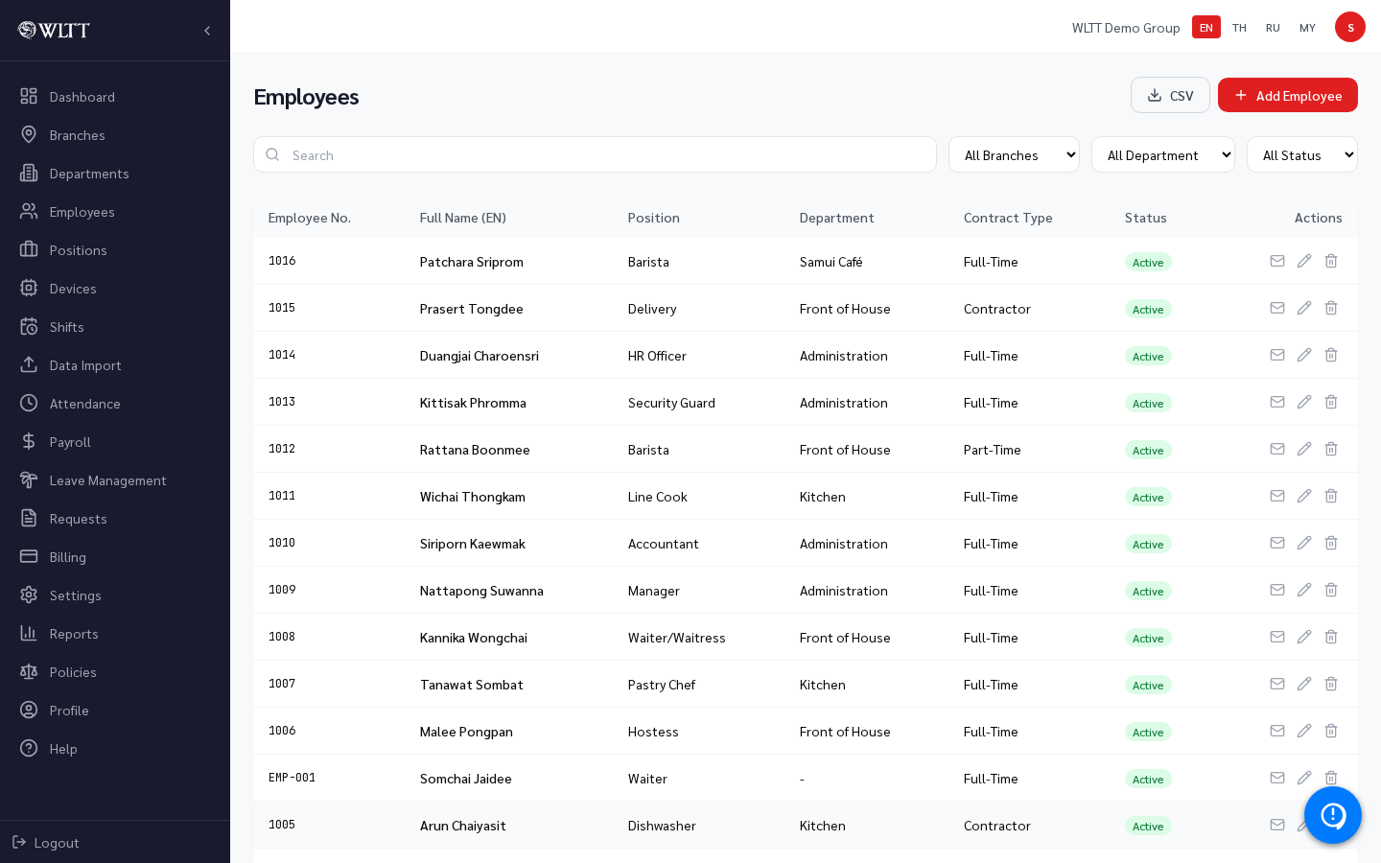Switch language to TH
Viewport: 1381px width, 863px height.
coord(1239,27)
